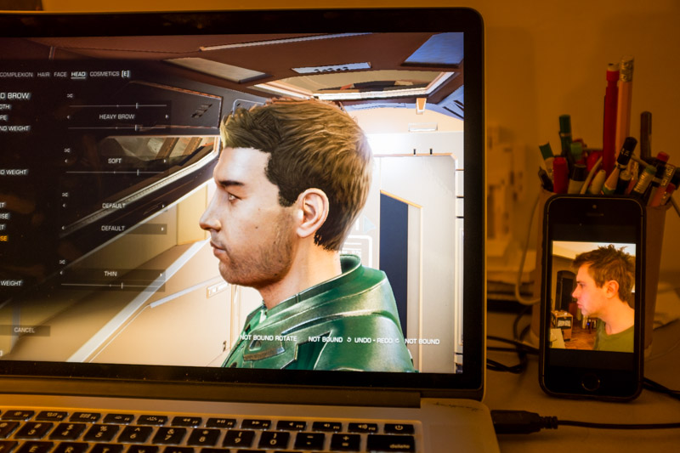Switch to the COMPLEXION tab

pos(16,75)
